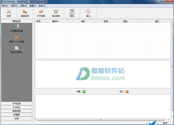Click the 报表选项 toolbar icon
Viewport: 174px width, 125px height.
click(25, 13)
